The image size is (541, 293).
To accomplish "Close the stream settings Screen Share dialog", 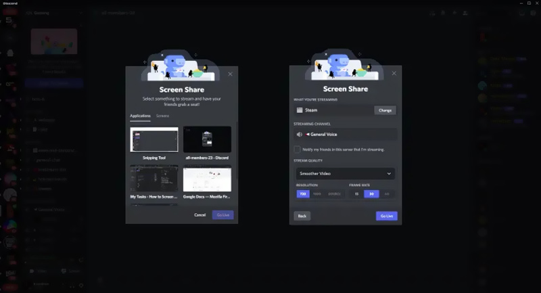I will click(x=394, y=73).
